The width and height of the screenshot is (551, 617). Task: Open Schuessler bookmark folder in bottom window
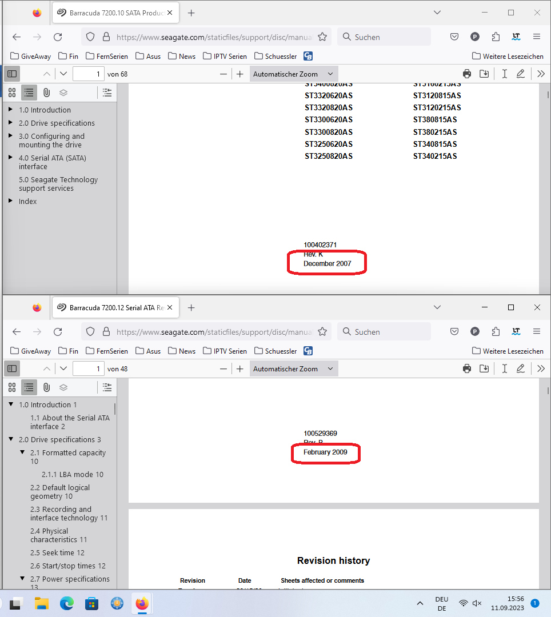[x=275, y=351]
